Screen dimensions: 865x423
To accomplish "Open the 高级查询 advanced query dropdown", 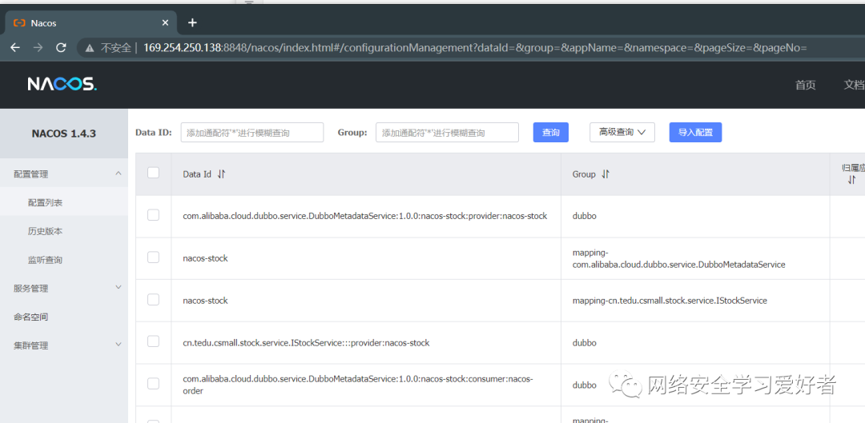I will tap(622, 132).
